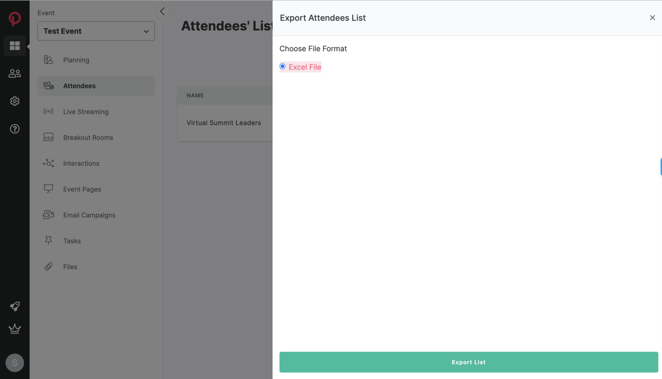The width and height of the screenshot is (662, 379).
Task: Click the Breakout Rooms icon
Action: (x=48, y=137)
